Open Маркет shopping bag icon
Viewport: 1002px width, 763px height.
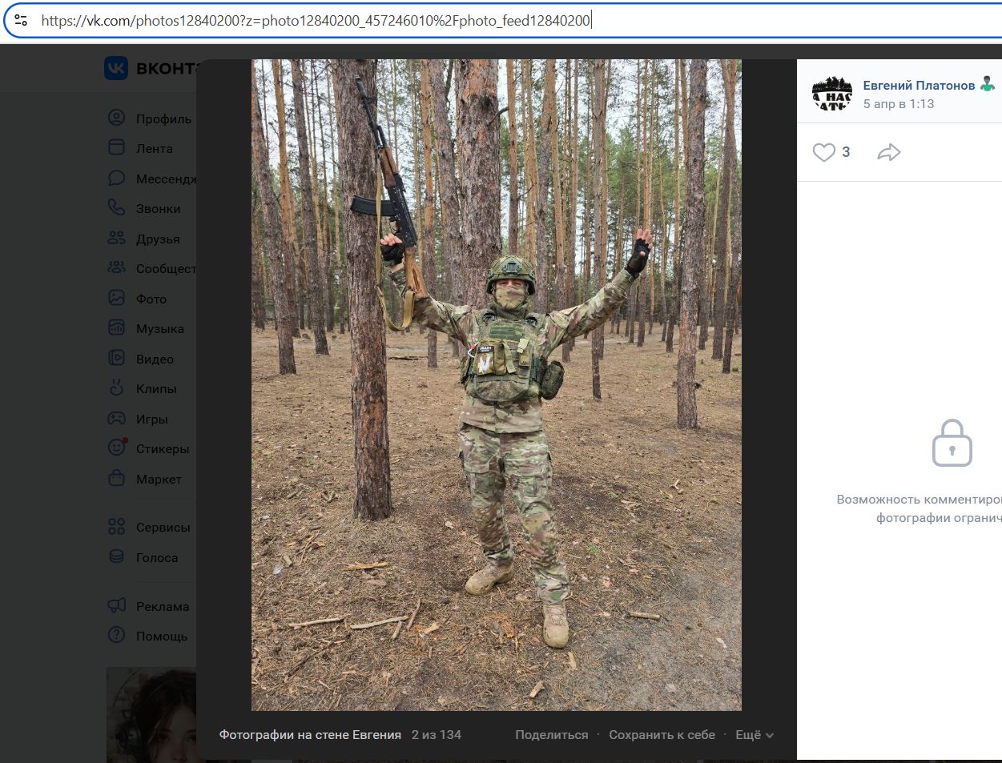click(117, 479)
